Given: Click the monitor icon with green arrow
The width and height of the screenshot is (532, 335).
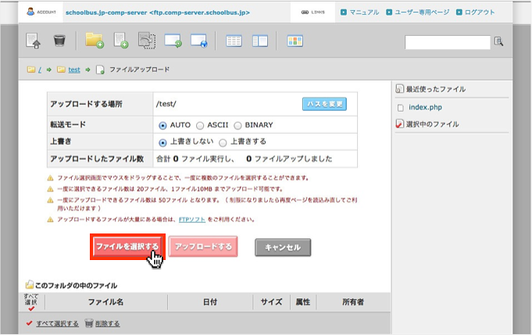Looking at the screenshot, I should click(x=173, y=41).
